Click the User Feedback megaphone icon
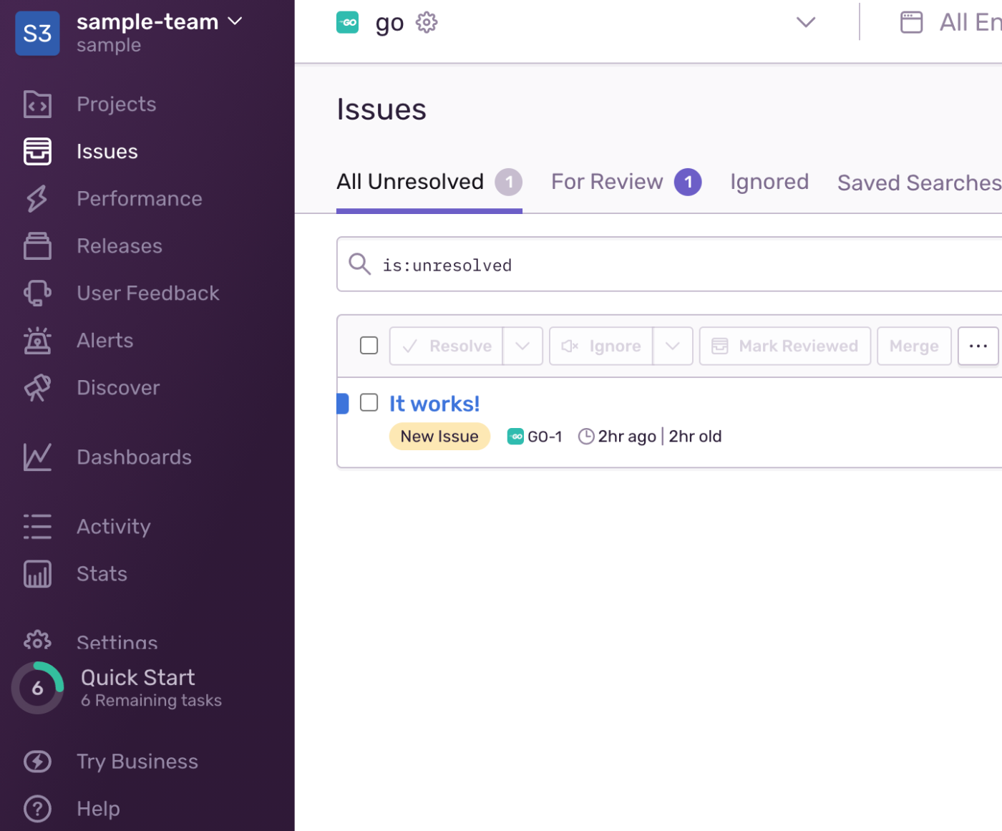Viewport: 1002px width, 831px height. (37, 293)
